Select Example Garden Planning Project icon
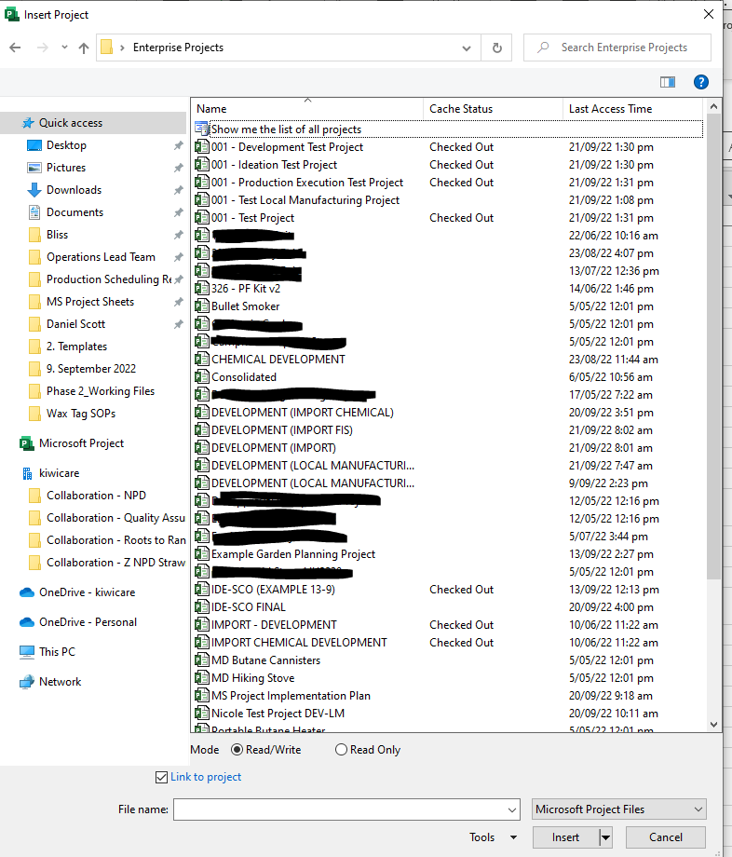 coord(201,554)
